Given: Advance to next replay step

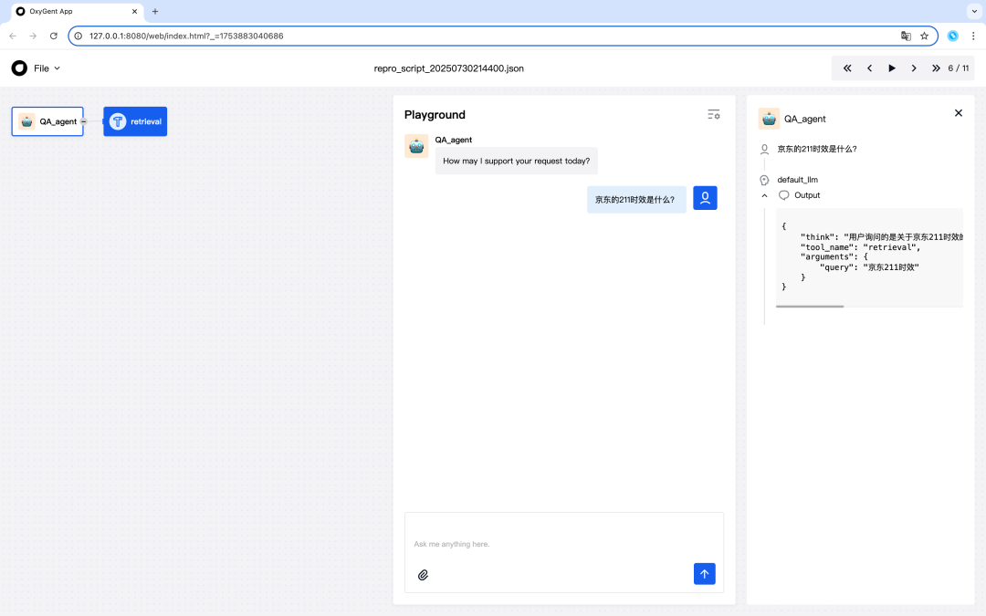Looking at the screenshot, I should pos(914,68).
